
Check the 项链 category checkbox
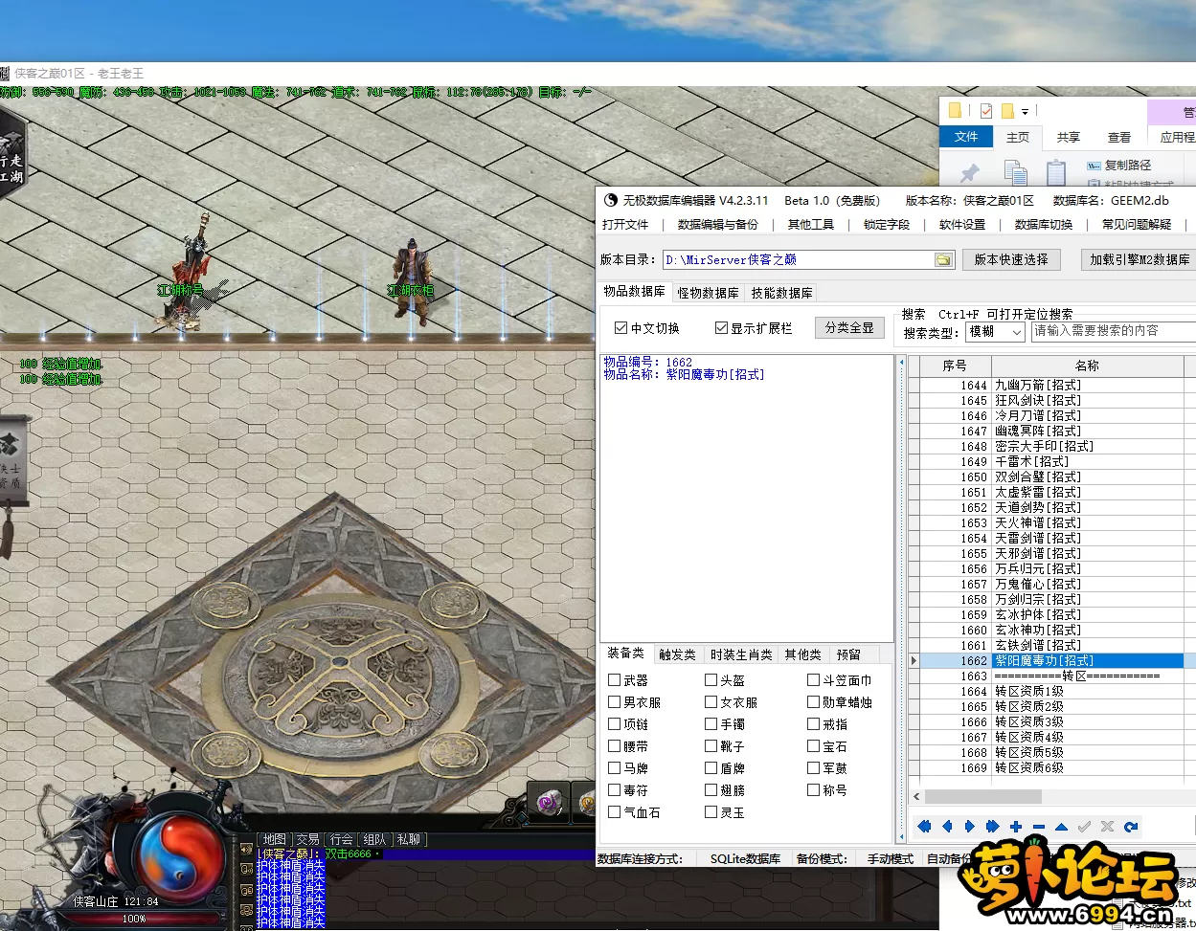pos(615,724)
